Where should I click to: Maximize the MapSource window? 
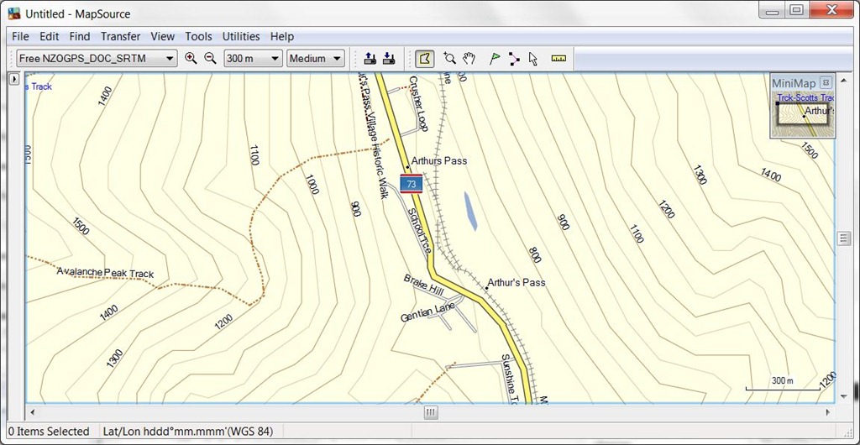pyautogui.click(x=796, y=10)
